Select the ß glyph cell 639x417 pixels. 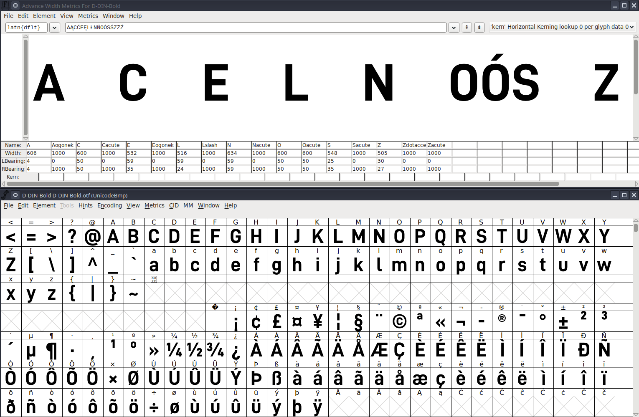tap(276, 378)
